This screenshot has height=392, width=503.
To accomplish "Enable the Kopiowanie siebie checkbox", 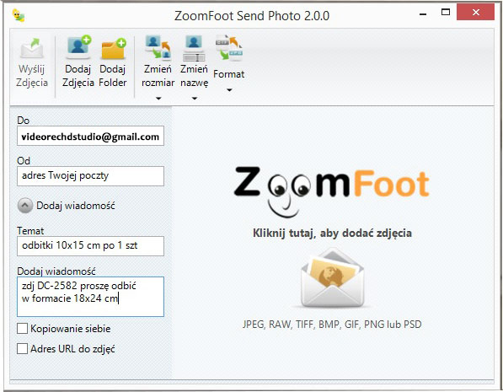I will click(x=22, y=329).
